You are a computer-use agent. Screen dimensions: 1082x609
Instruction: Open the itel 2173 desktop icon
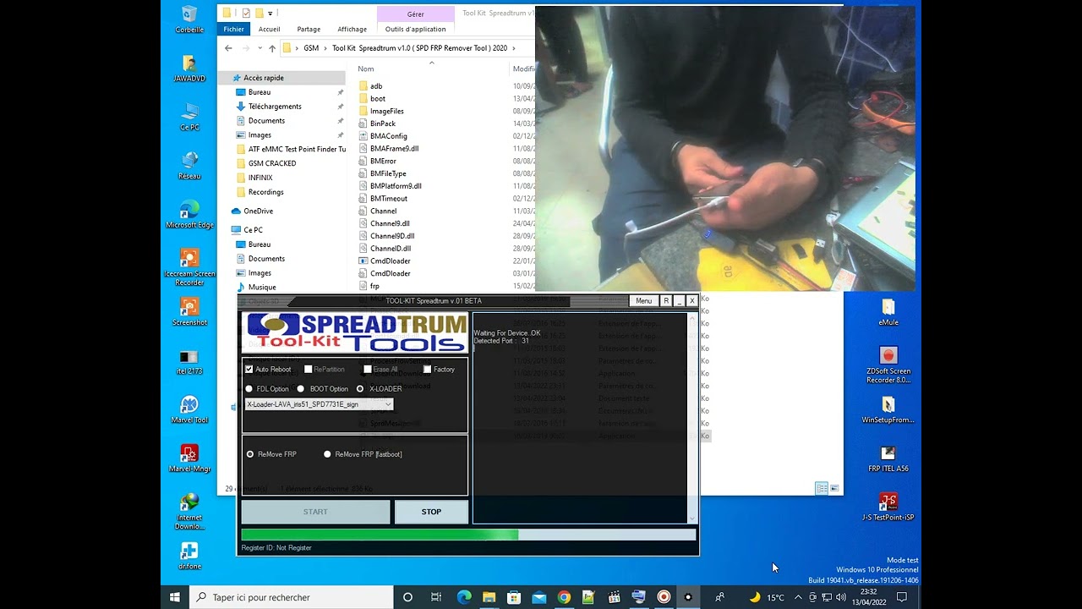point(189,361)
